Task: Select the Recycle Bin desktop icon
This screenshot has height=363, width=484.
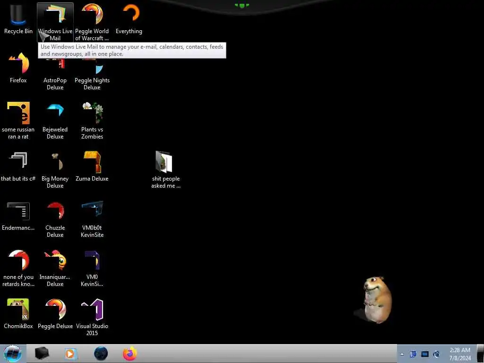Action: [x=18, y=19]
